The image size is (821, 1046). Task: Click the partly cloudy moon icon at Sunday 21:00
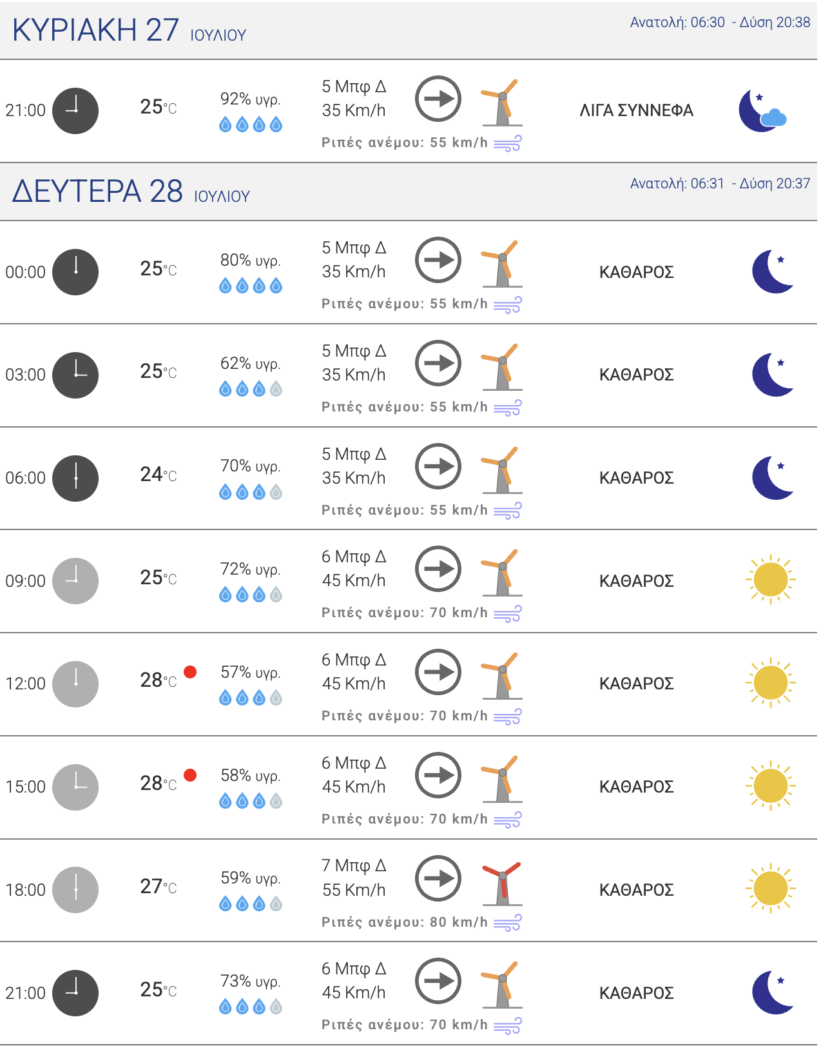(763, 111)
